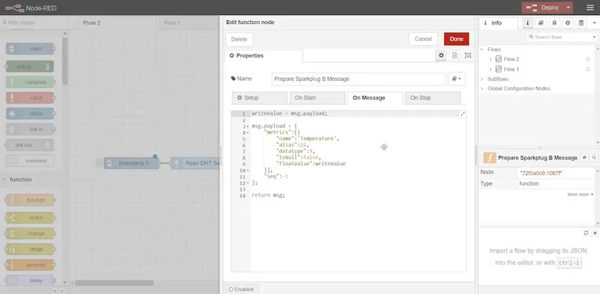The image size is (600, 294).
Task: Switch to the On Message tab
Action: coord(375,97)
